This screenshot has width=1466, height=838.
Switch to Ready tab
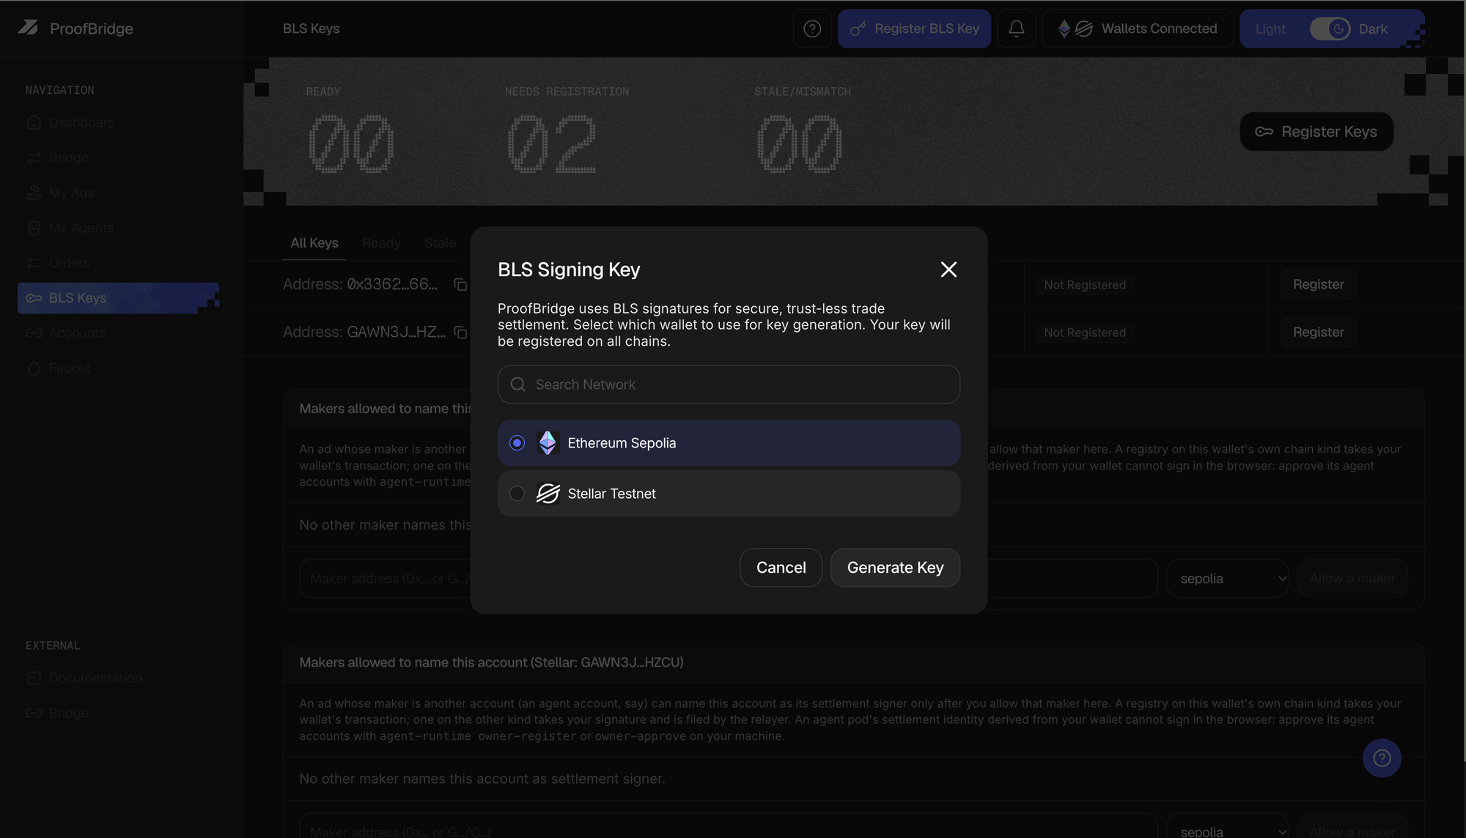pyautogui.click(x=381, y=243)
